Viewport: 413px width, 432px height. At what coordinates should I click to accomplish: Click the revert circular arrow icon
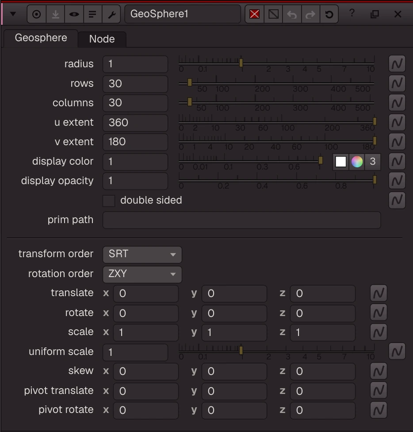tap(329, 14)
